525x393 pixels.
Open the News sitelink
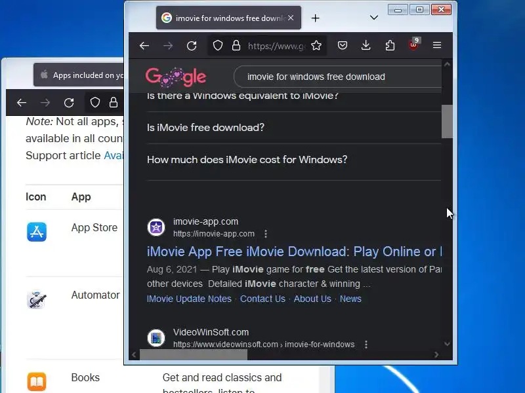350,299
